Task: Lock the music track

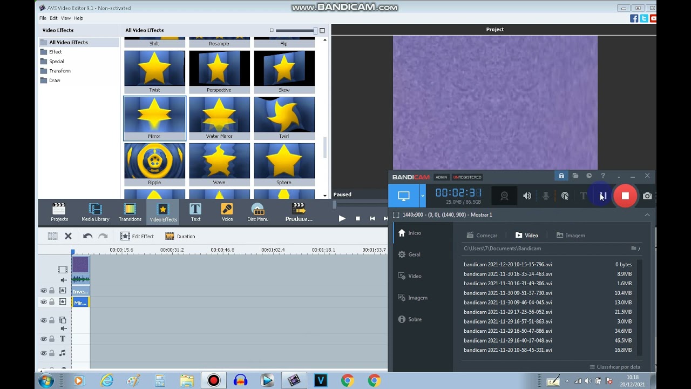Action: [x=52, y=353]
